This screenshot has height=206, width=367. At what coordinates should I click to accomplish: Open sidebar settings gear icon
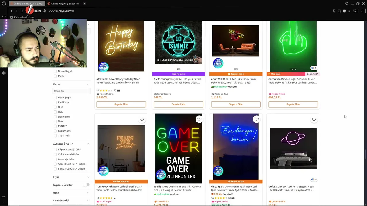(4, 73)
